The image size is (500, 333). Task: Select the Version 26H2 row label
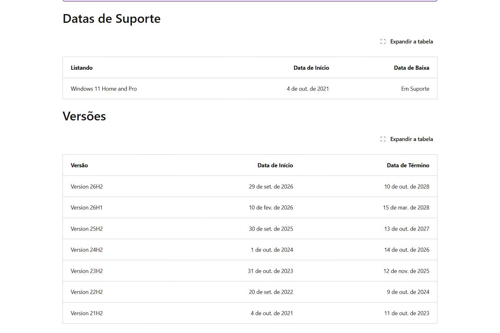[x=87, y=187]
